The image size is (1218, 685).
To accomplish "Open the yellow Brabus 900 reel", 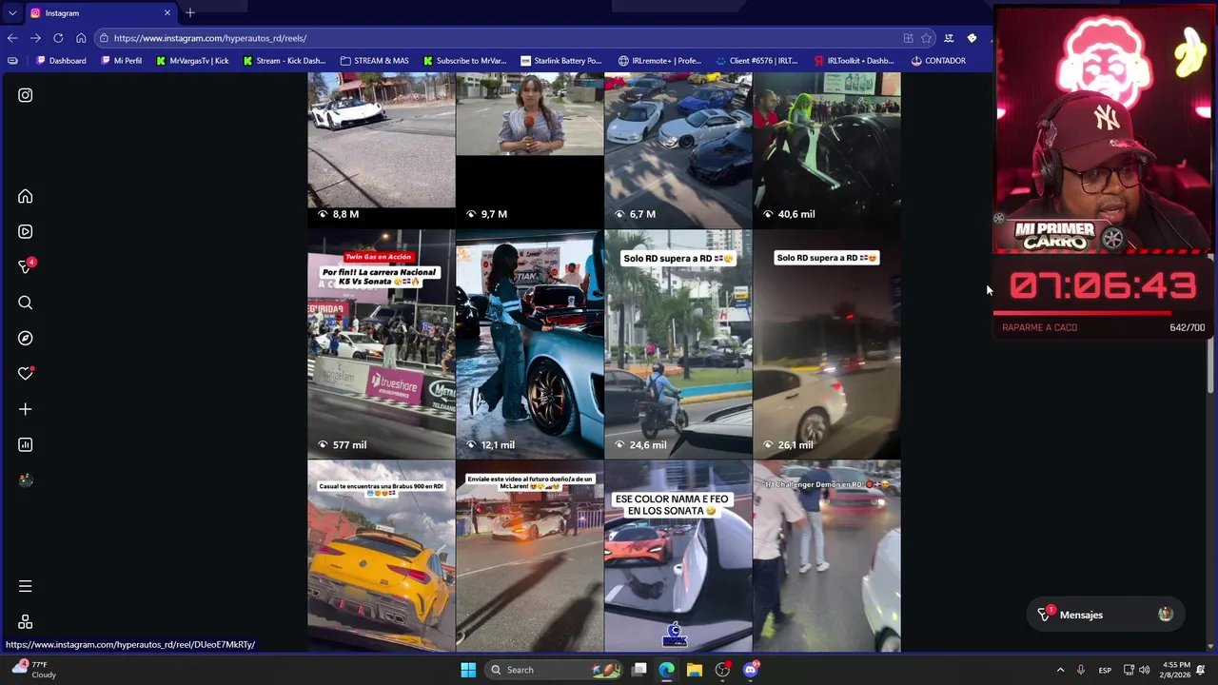I will point(381,557).
